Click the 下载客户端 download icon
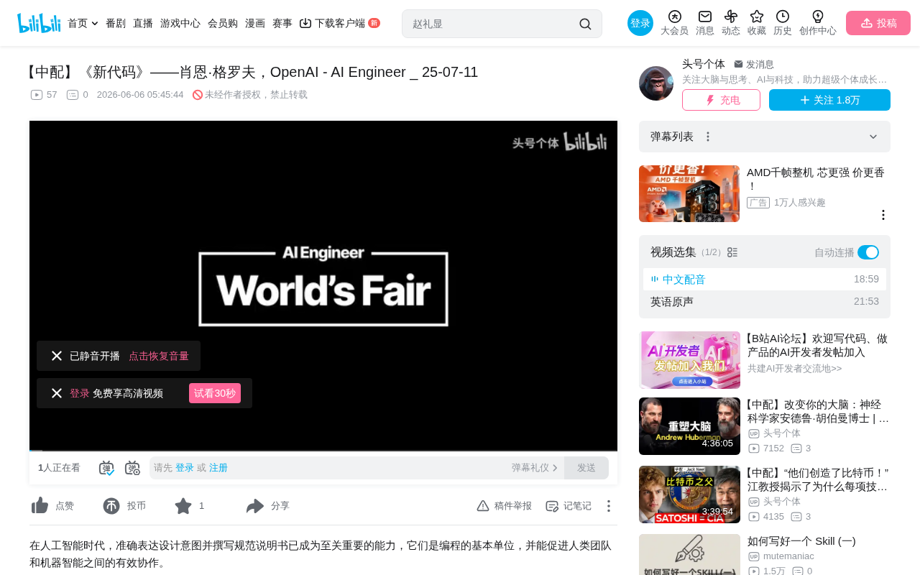 (305, 23)
